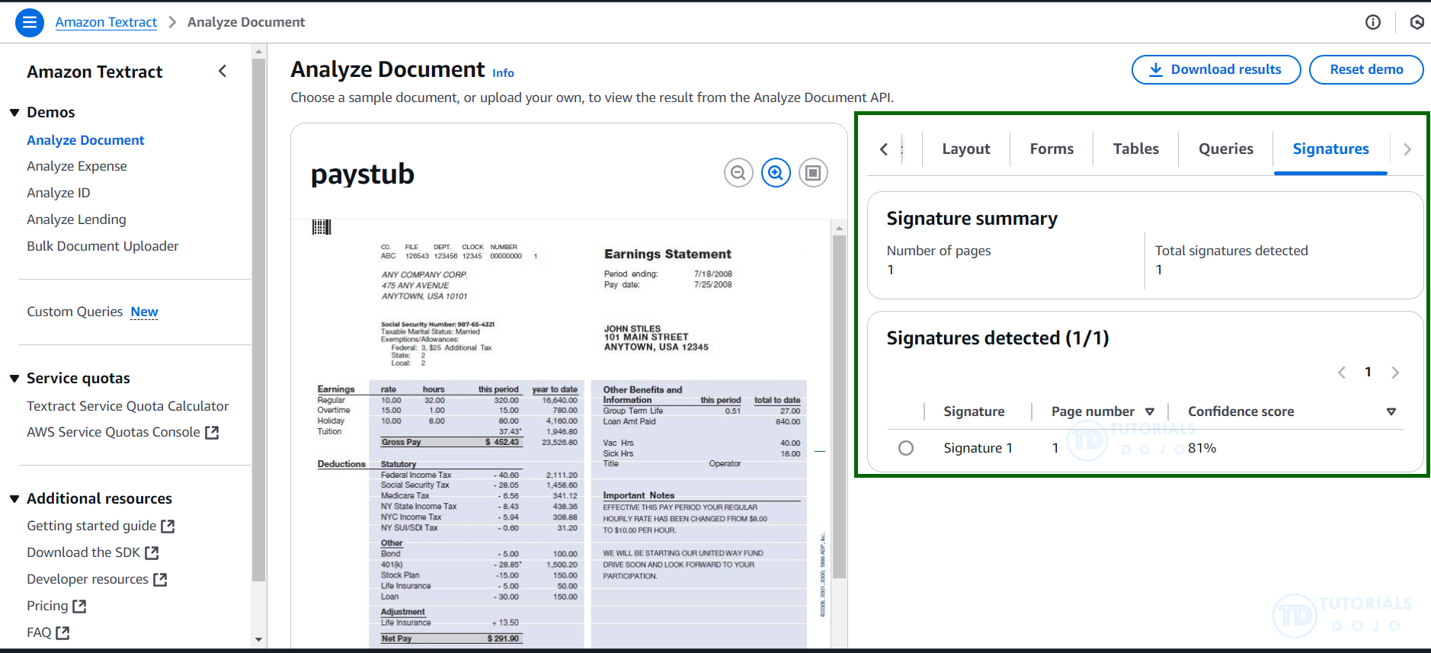The height and width of the screenshot is (653, 1431).
Task: Click the info circle icon in header
Action: point(1372,22)
